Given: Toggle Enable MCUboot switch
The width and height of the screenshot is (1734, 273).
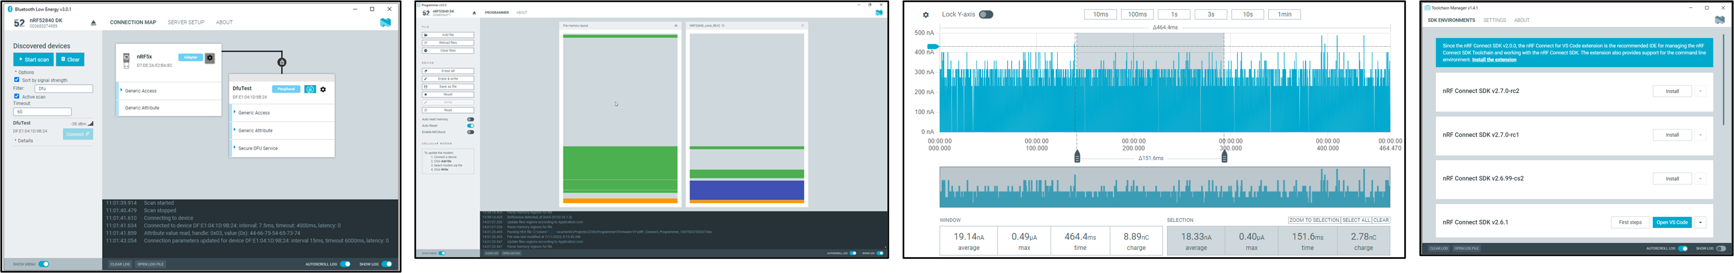Looking at the screenshot, I should click(x=471, y=132).
